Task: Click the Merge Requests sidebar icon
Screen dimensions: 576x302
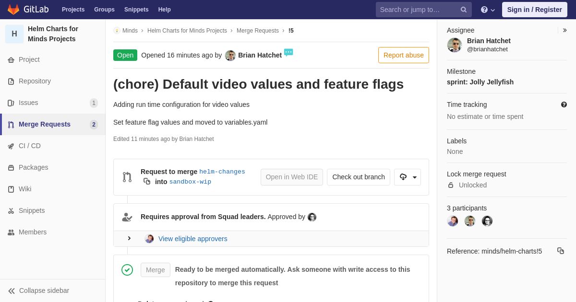Action: (11, 125)
